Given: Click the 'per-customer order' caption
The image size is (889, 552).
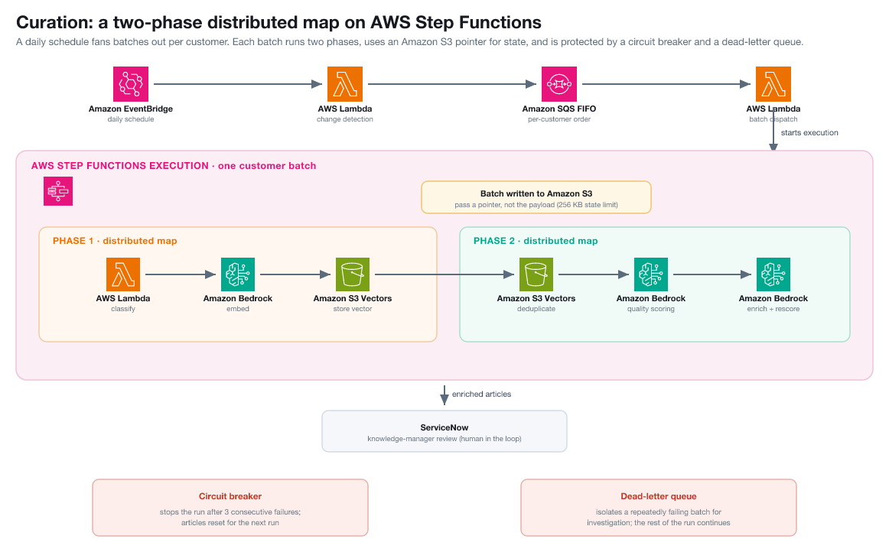Looking at the screenshot, I should pyautogui.click(x=559, y=119).
